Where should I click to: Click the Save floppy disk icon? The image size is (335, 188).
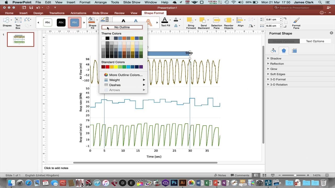click(31, 8)
